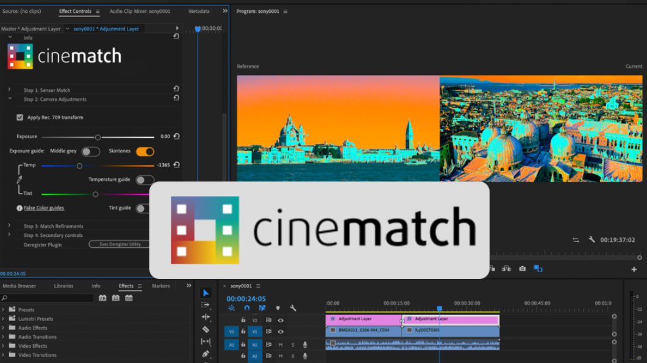This screenshot has height=363, width=647.
Task: Open the Media Browser tab
Action: tap(19, 286)
